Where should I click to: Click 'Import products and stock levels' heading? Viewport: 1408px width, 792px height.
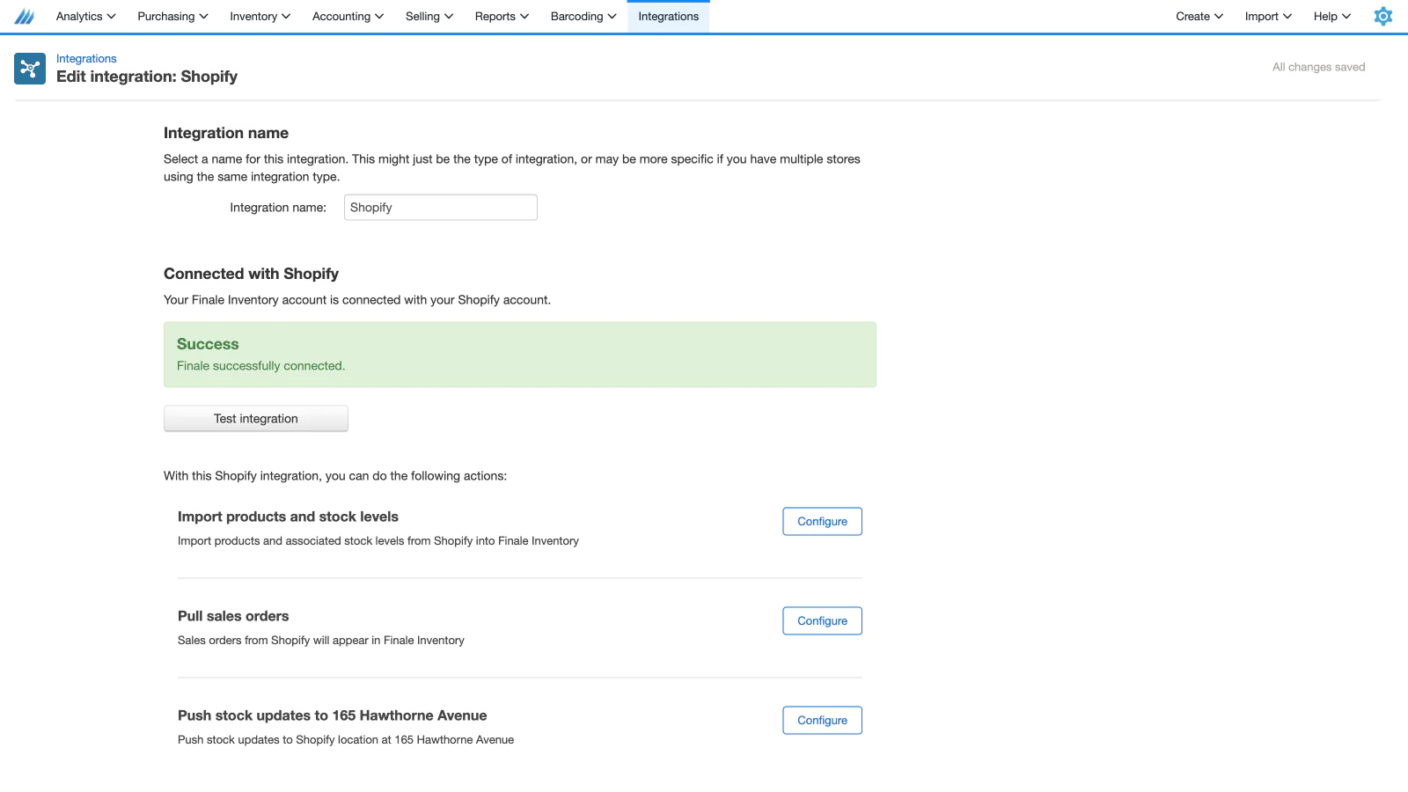click(x=288, y=517)
